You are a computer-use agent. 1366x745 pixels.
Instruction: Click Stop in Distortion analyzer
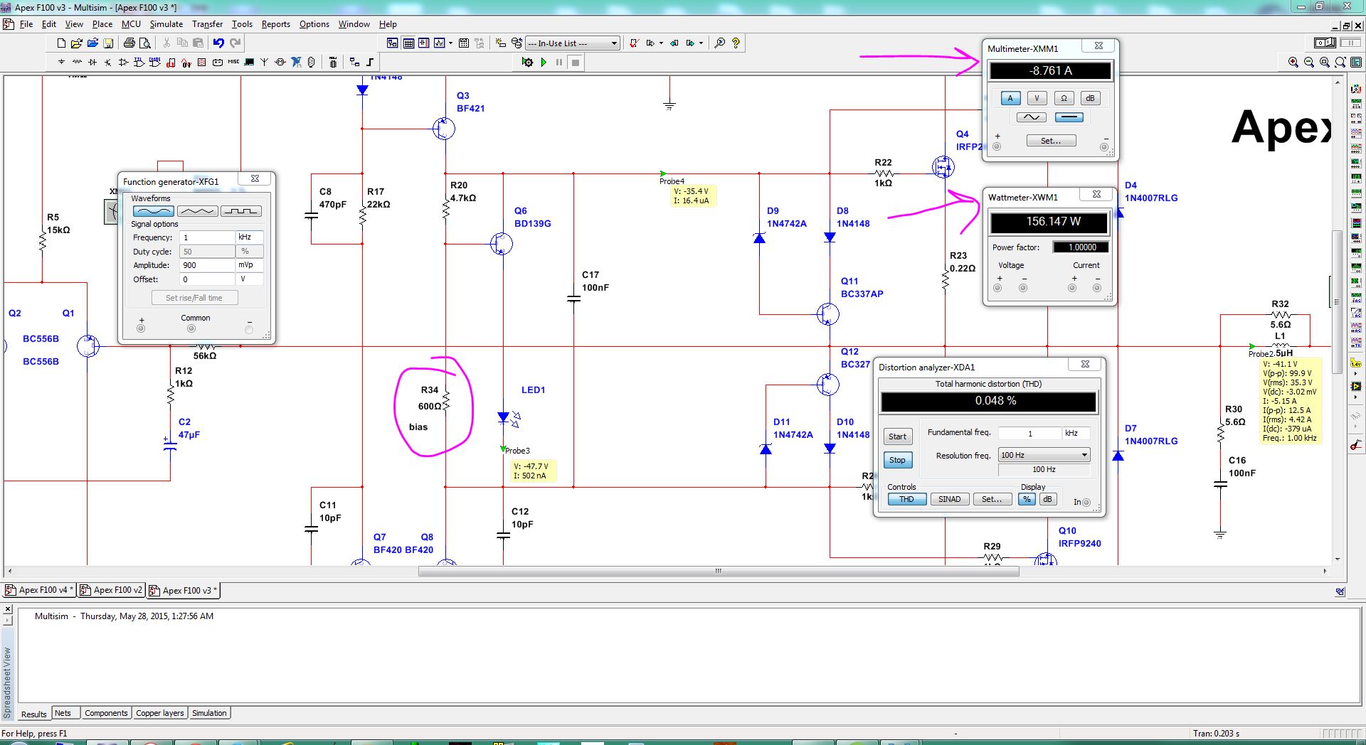(x=897, y=460)
